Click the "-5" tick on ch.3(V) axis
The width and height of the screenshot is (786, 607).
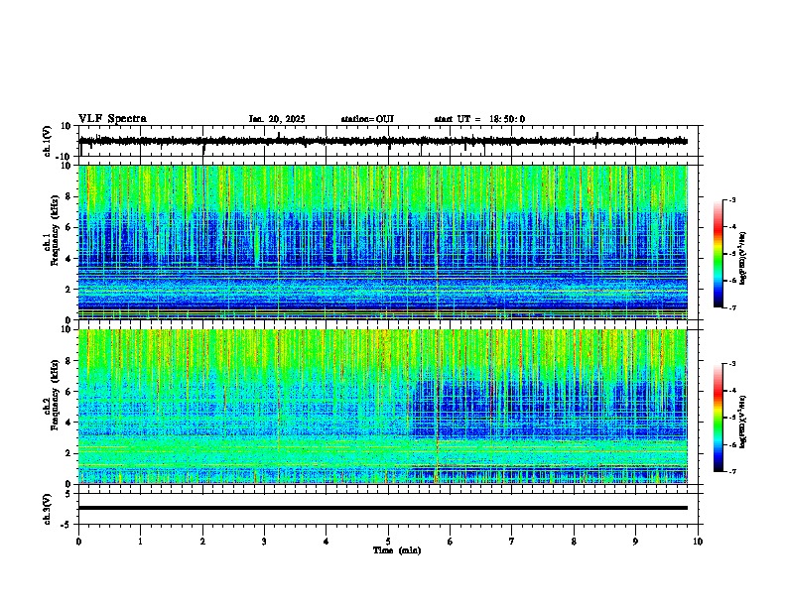pyautogui.click(x=67, y=525)
